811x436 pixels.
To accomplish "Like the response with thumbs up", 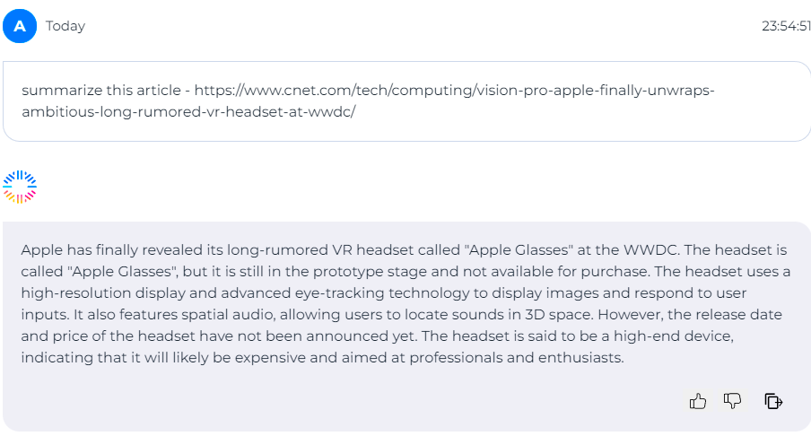I will [x=698, y=401].
